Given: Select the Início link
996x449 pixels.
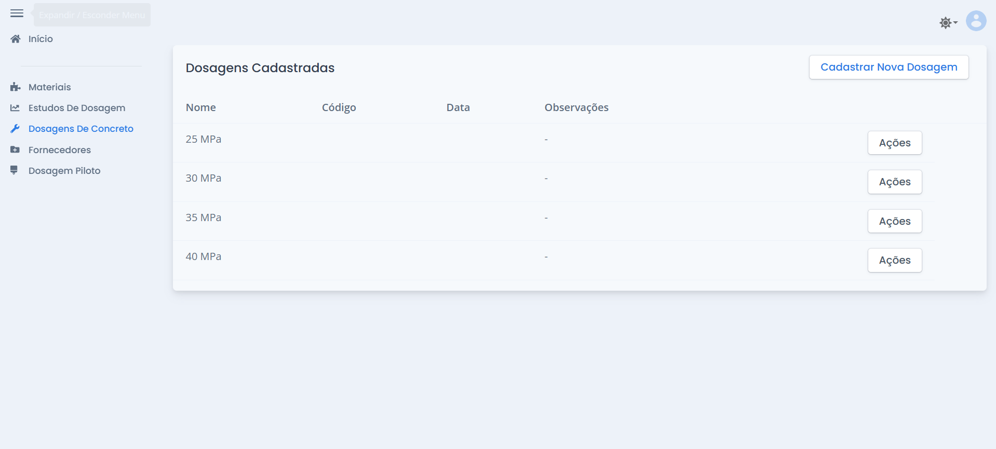Looking at the screenshot, I should tap(41, 39).
